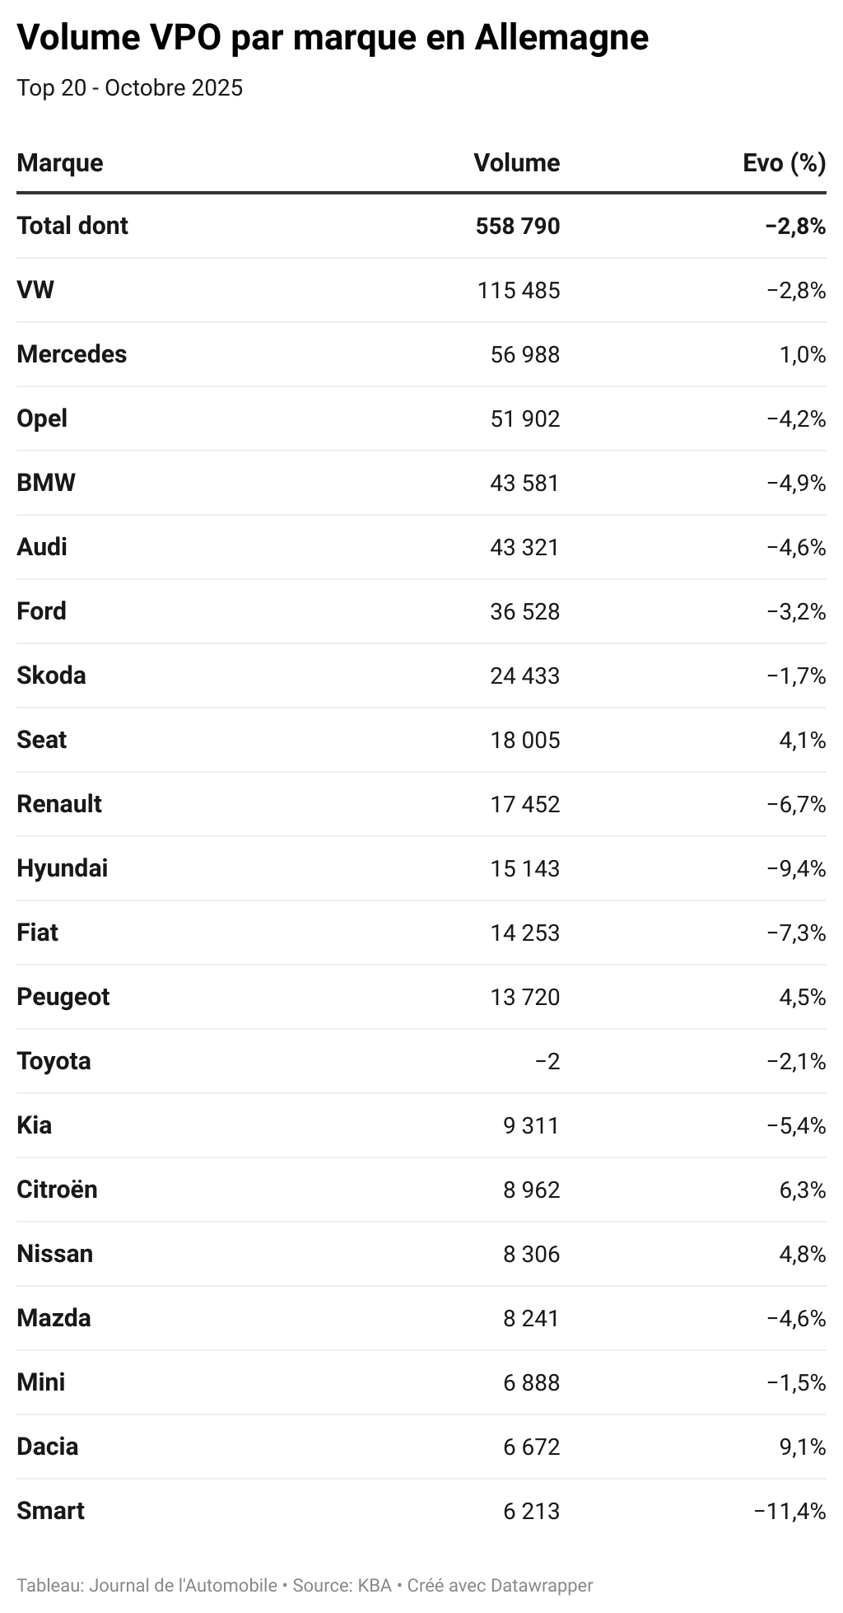This screenshot has width=843, height=1613.
Task: Click the VW brand name cell
Action: coord(35,290)
